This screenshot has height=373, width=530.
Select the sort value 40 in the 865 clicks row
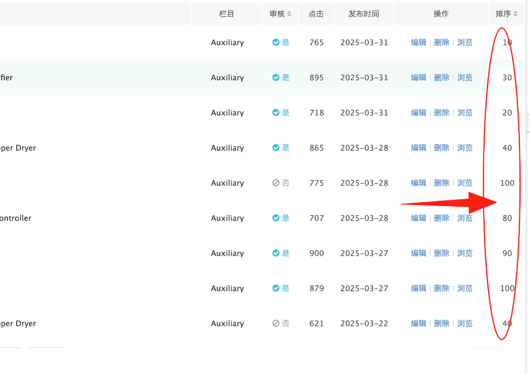pos(507,147)
